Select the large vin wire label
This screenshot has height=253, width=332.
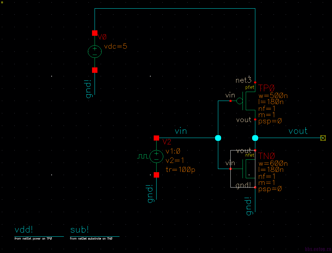pos(181,131)
